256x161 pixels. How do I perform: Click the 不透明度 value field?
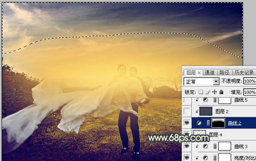coord(250,81)
